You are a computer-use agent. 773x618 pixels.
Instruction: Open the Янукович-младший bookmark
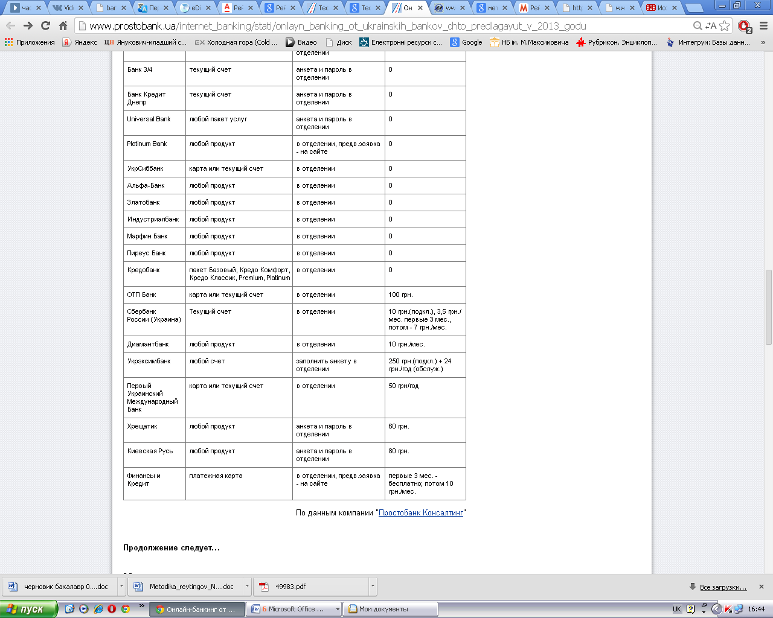point(146,42)
